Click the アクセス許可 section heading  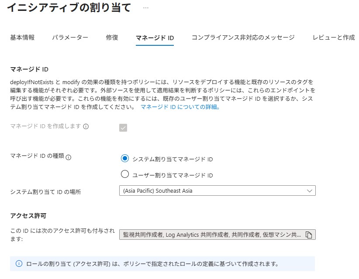(28, 216)
